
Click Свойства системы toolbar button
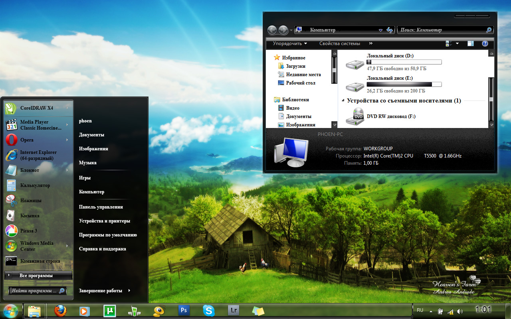[340, 43]
